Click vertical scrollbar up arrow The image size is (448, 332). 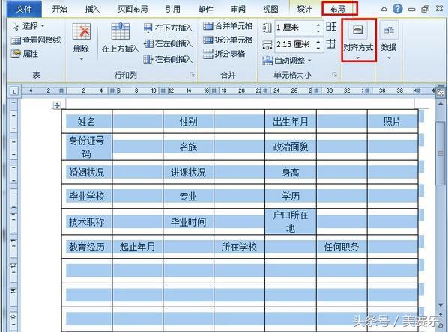coord(441,104)
